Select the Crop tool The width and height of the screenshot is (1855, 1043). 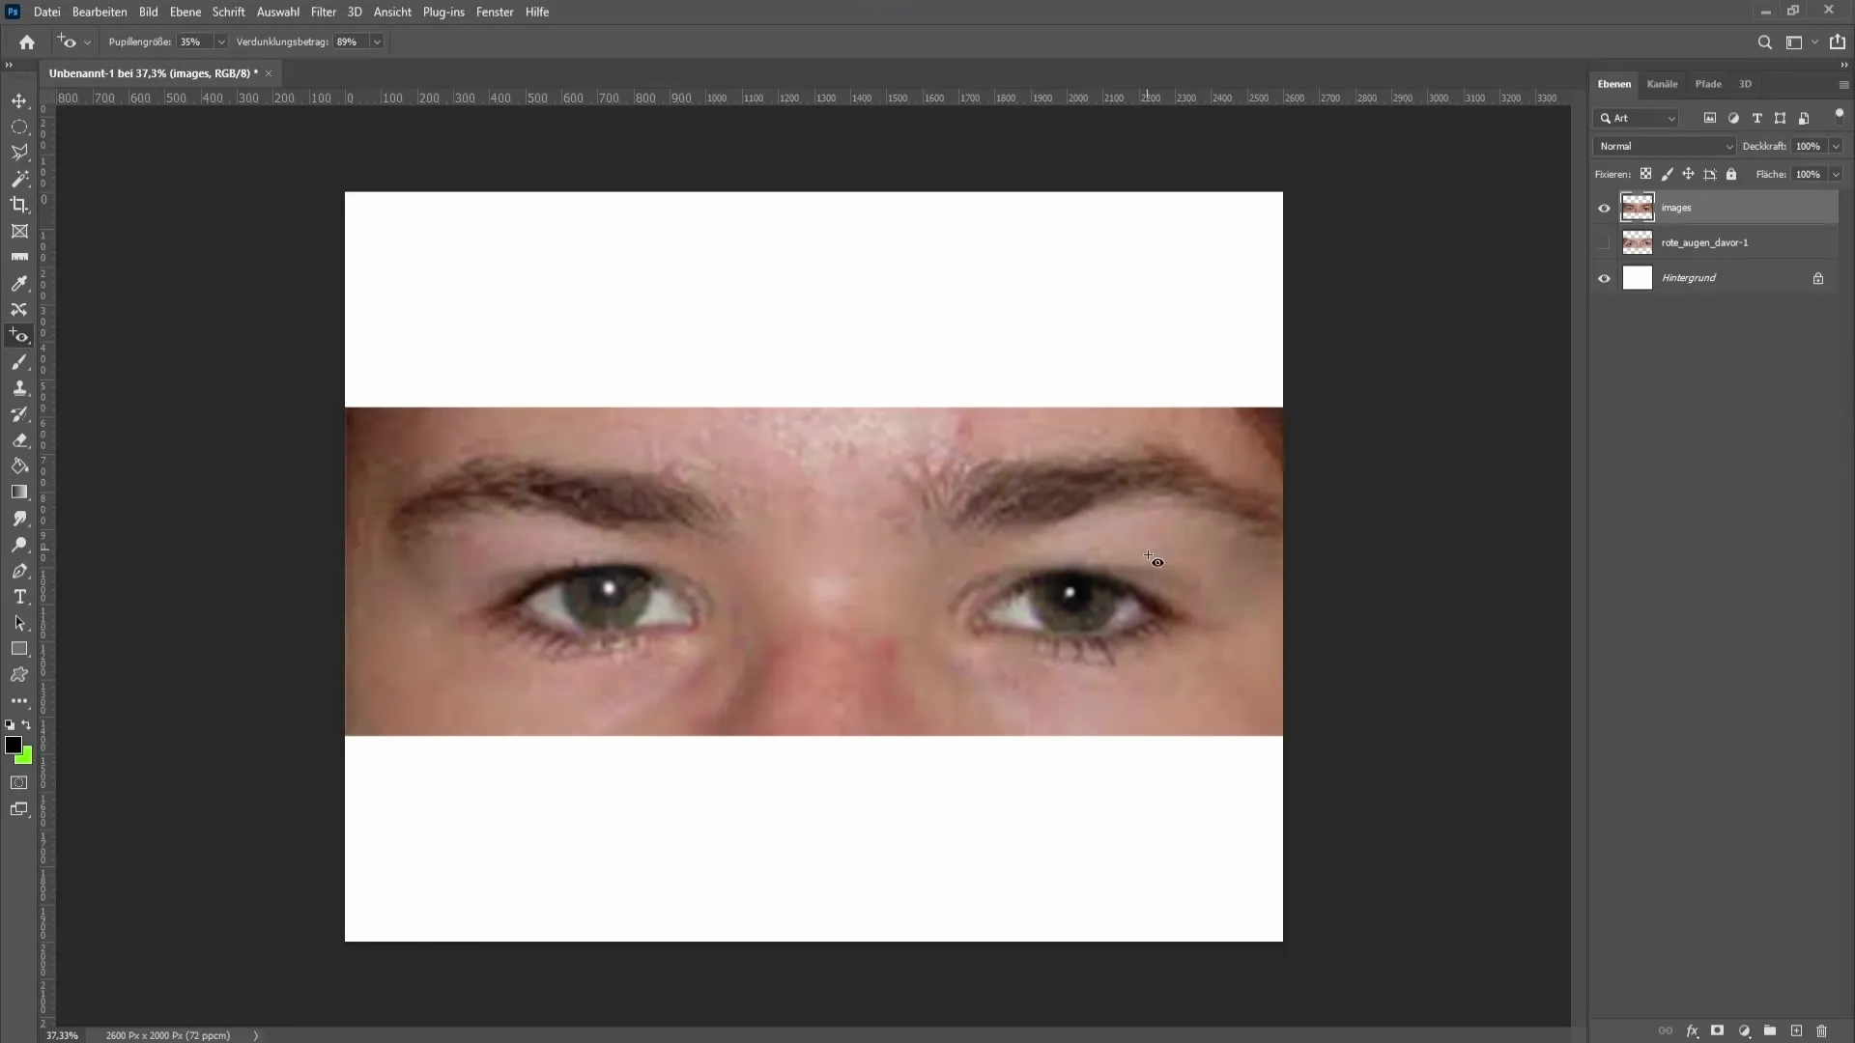pos(19,204)
